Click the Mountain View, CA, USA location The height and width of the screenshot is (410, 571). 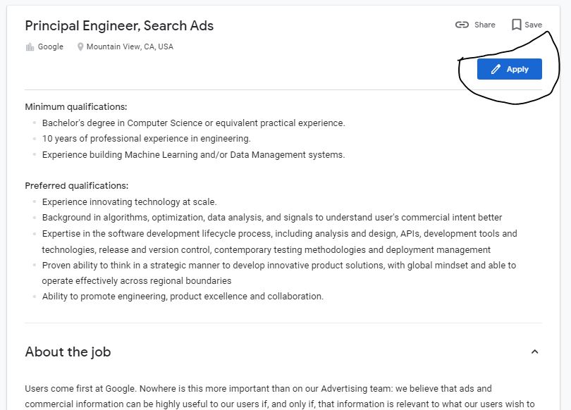click(130, 47)
